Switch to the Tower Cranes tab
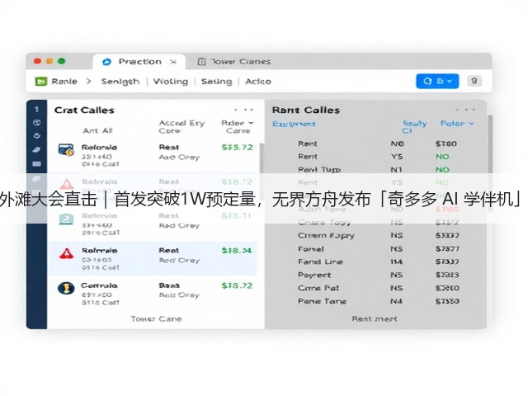The height and width of the screenshot is (396, 528). [234, 62]
